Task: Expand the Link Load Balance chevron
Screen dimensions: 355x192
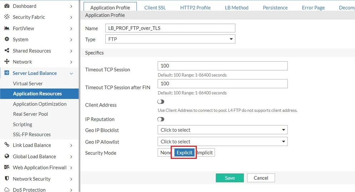Action: pos(71,145)
